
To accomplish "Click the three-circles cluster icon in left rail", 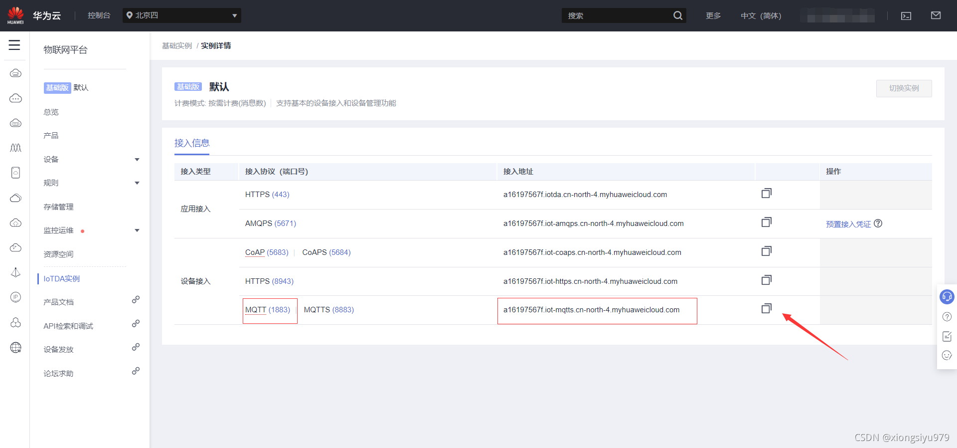I will tap(15, 322).
